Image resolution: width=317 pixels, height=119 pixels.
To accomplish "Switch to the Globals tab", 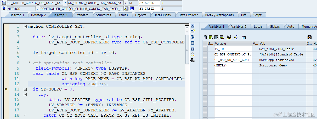I will tap(275, 26).
